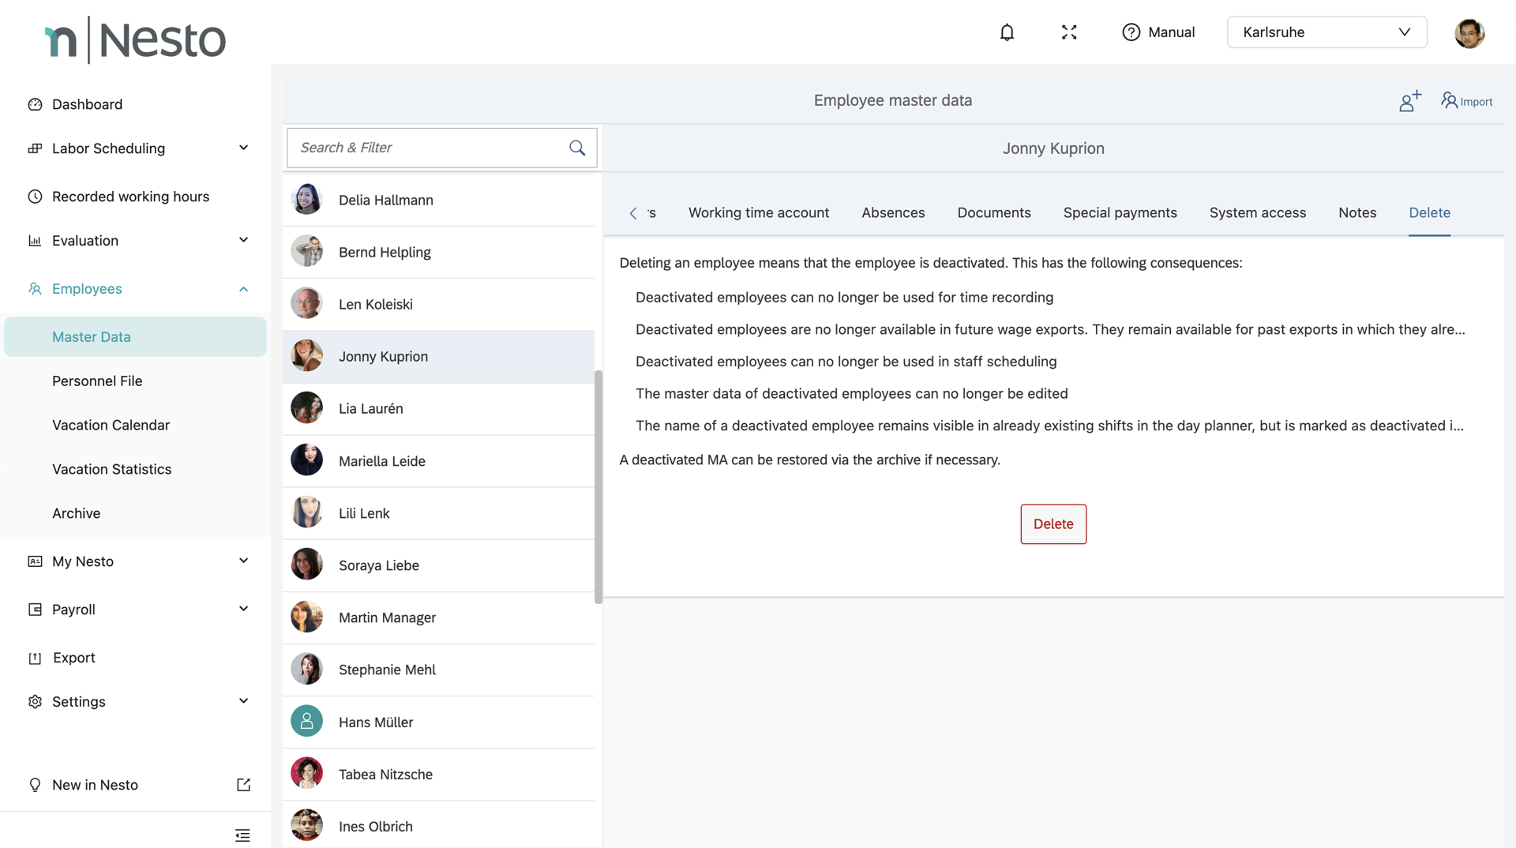Toggle fullscreen mode icon
This screenshot has height=848, width=1516.
1069,32
